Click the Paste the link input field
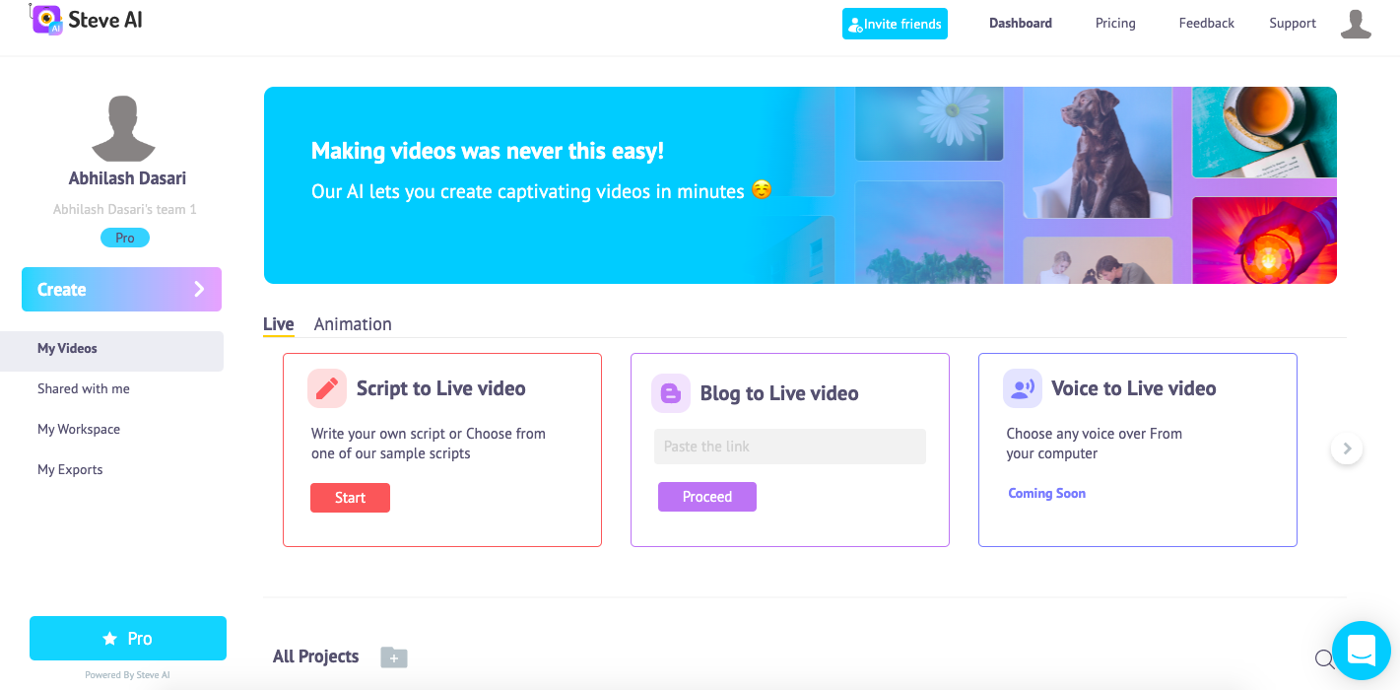Image resolution: width=1400 pixels, height=690 pixels. pyautogui.click(x=789, y=447)
